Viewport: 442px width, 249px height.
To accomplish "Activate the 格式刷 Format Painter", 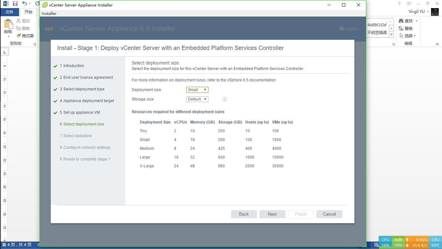I will coord(25,36).
